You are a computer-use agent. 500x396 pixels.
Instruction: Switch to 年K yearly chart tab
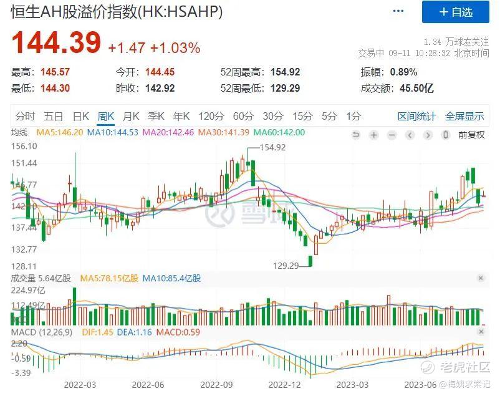point(181,116)
